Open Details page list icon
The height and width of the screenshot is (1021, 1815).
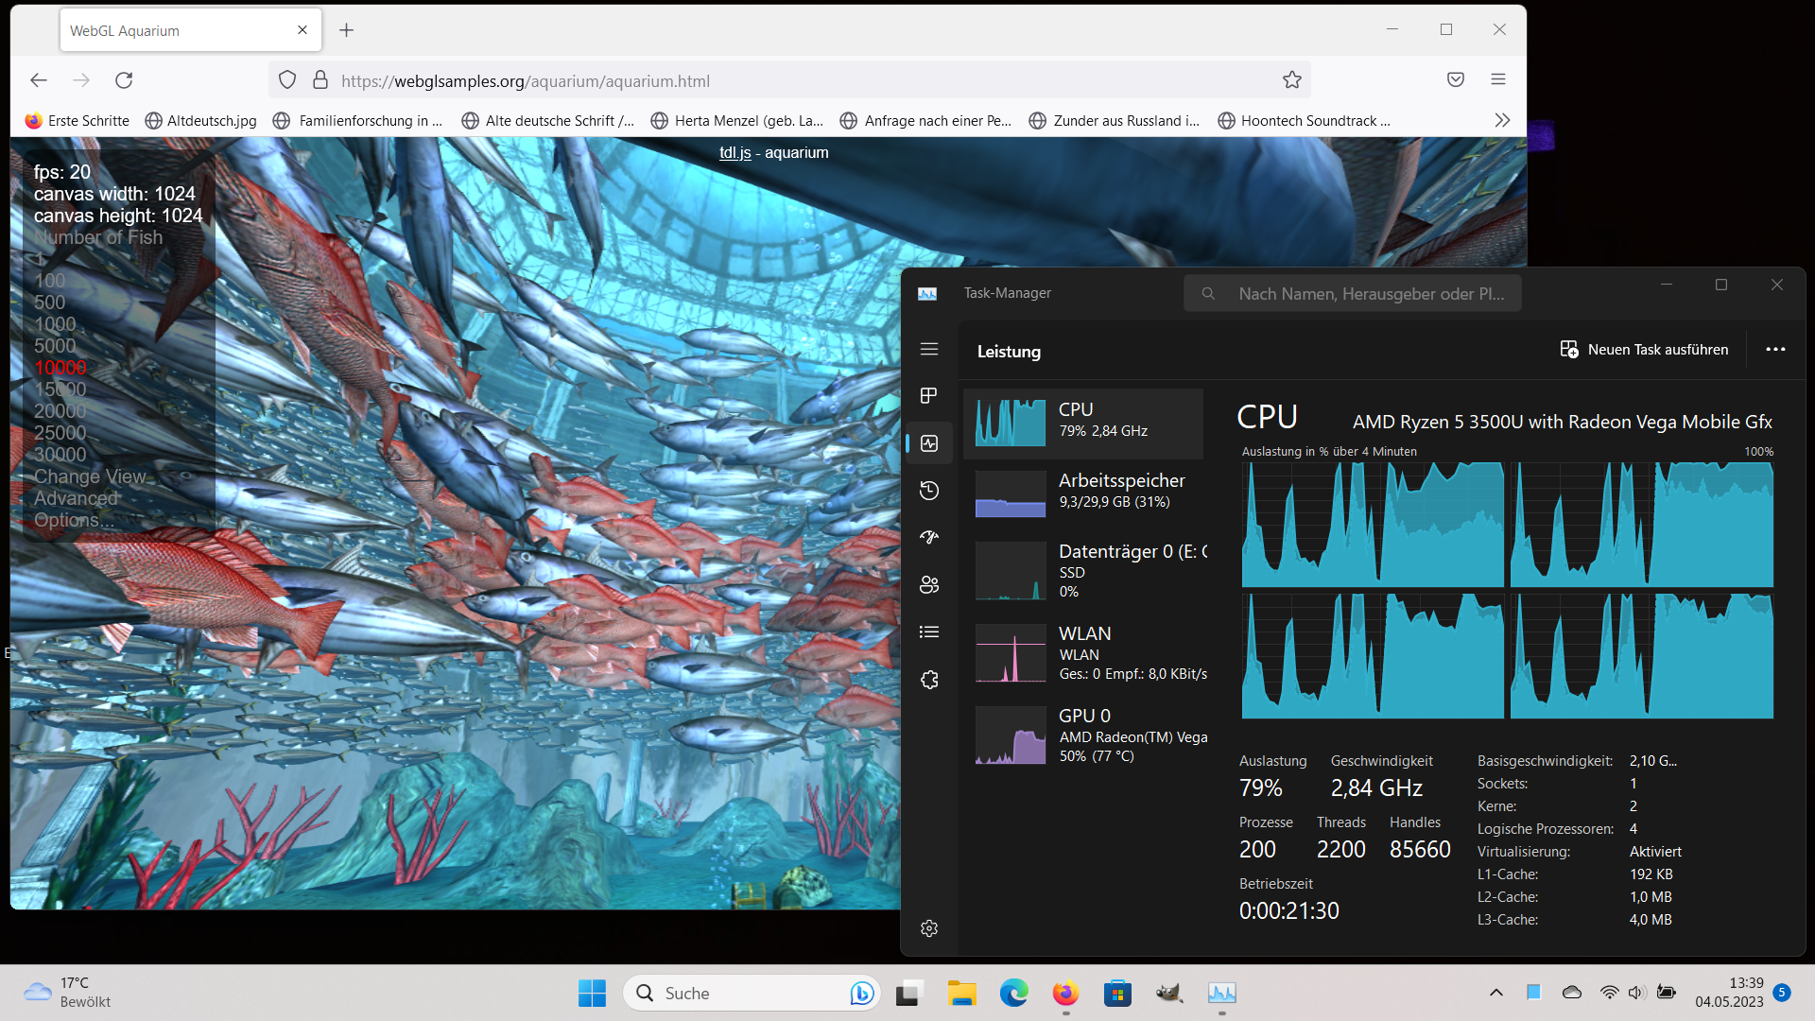(929, 632)
